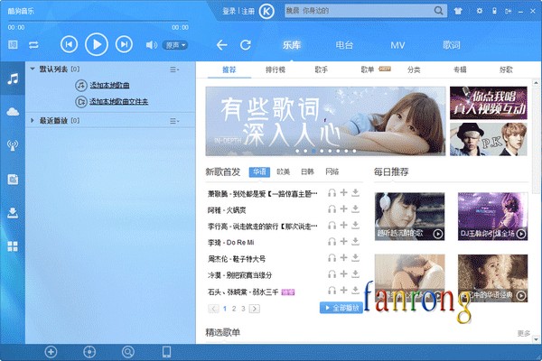
Task: Select the first banner carousel dot
Action: pos(297,151)
